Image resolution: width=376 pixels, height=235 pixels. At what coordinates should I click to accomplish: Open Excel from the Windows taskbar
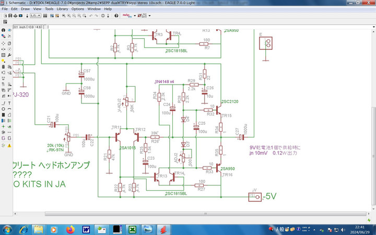[133, 229]
